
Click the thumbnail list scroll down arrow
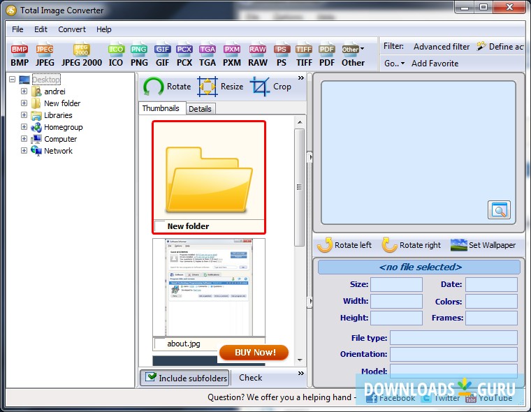300,360
